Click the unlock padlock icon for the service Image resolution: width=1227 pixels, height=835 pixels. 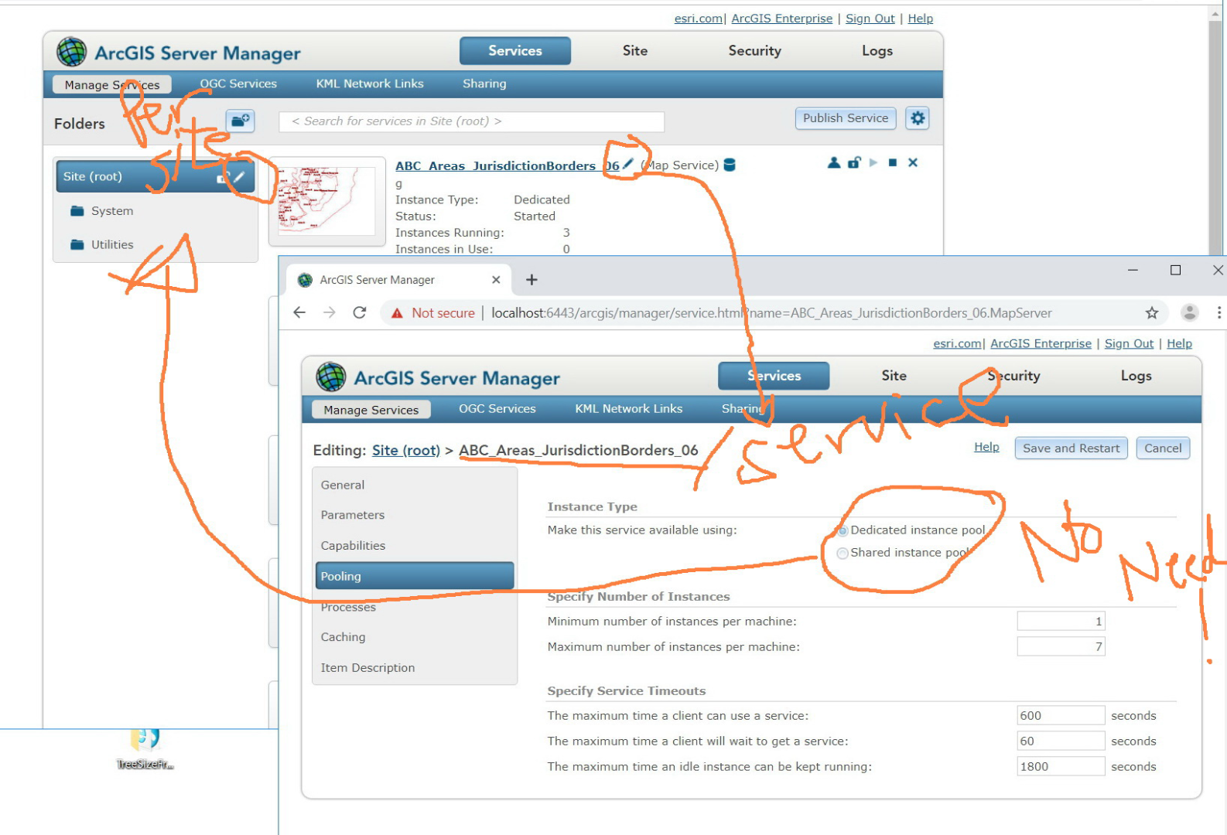[x=854, y=162]
